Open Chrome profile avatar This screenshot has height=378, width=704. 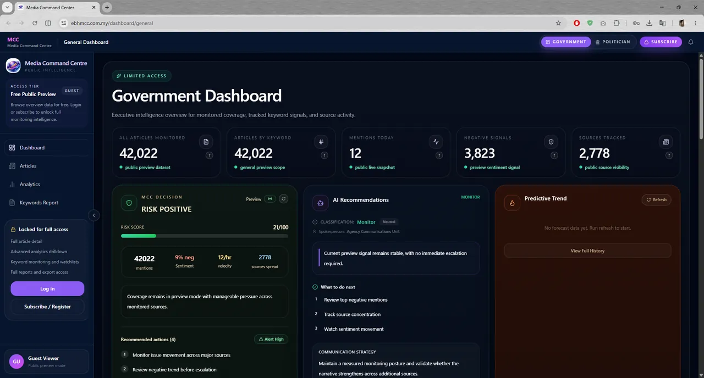tap(682, 23)
